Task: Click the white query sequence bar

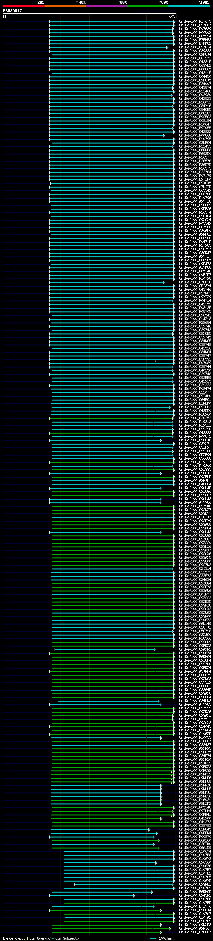Action: tap(90, 13)
